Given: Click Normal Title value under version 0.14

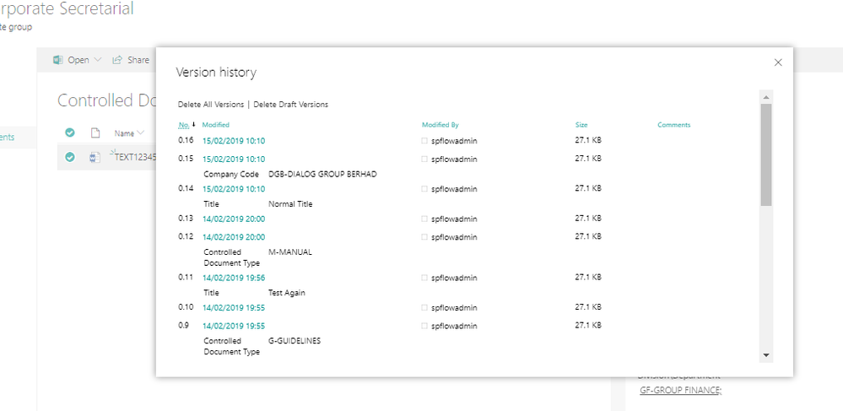Looking at the screenshot, I should (x=290, y=204).
